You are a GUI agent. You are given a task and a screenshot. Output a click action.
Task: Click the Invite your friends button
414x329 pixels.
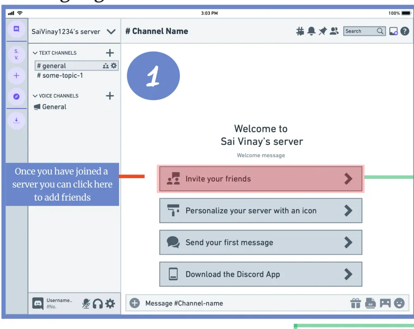pyautogui.click(x=260, y=179)
